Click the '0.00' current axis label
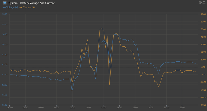This screenshot has width=207, height=111. click(x=203, y=67)
